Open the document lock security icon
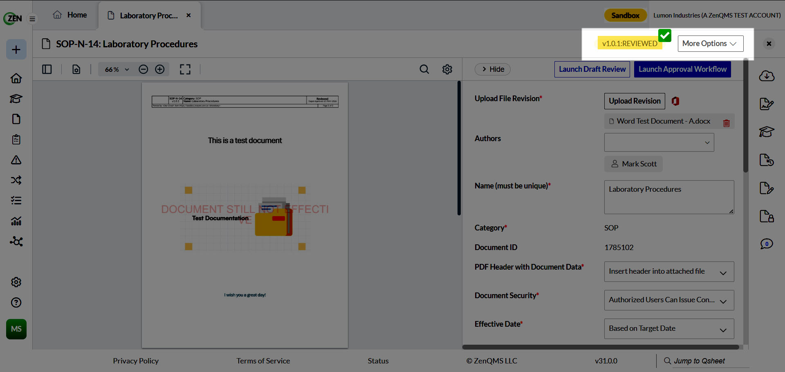Viewport: 785px width, 372px height. [767, 216]
